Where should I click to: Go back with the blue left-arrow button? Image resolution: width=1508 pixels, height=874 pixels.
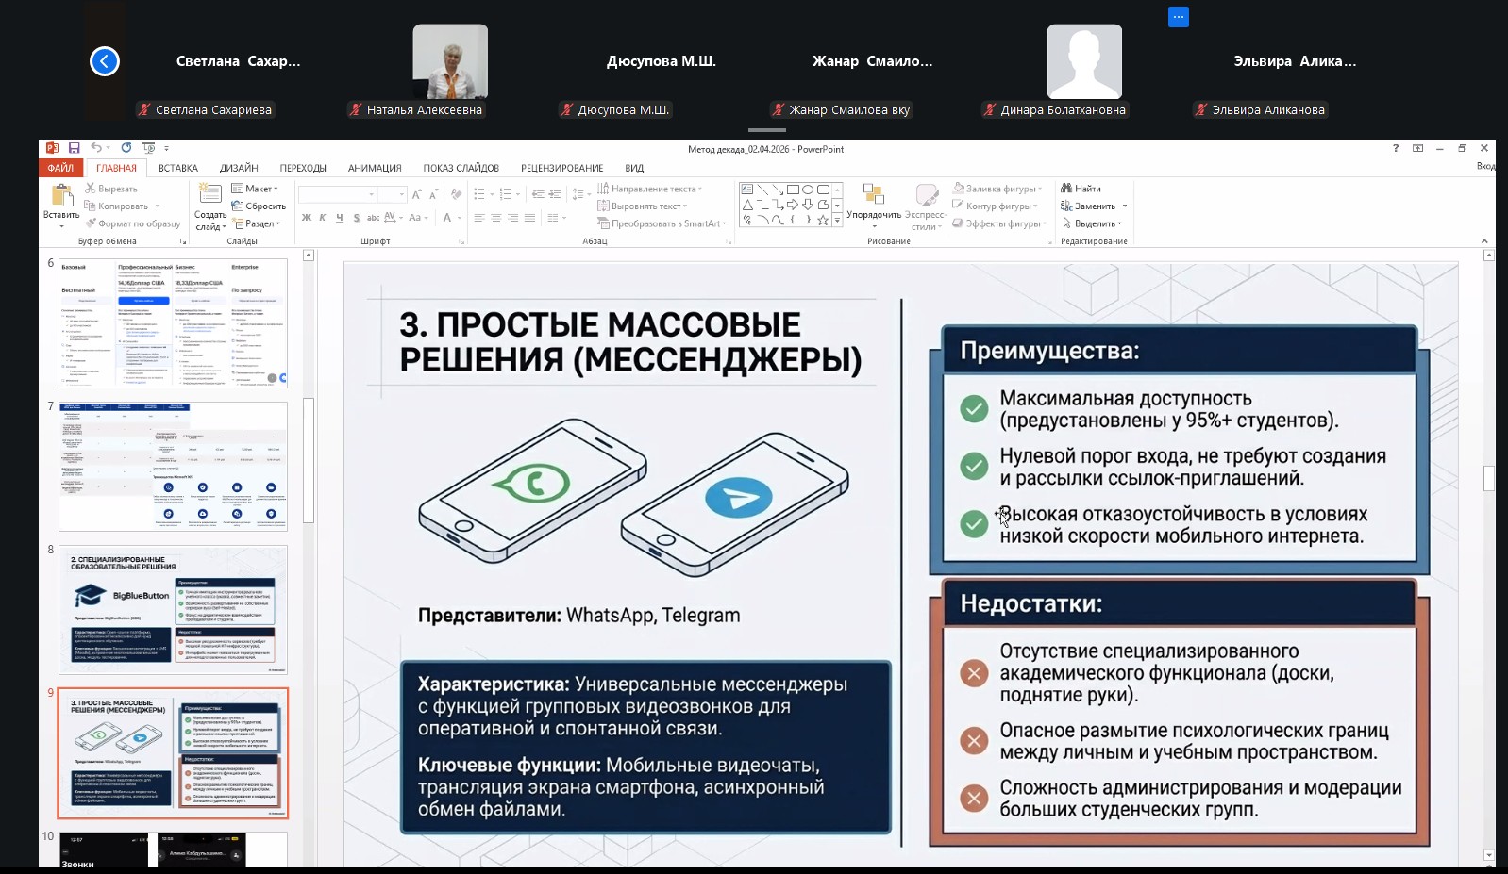click(105, 61)
